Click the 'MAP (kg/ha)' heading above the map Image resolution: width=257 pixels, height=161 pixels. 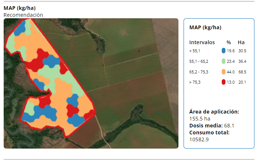click(x=19, y=8)
